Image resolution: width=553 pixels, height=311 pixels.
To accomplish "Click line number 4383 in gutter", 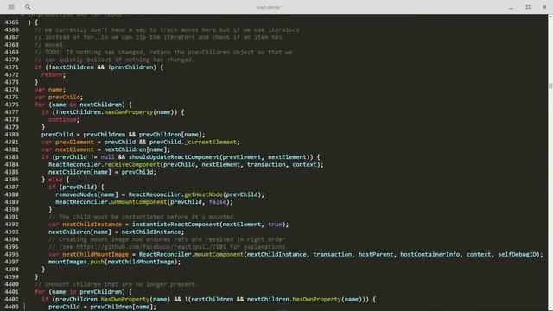I will click(11, 157).
